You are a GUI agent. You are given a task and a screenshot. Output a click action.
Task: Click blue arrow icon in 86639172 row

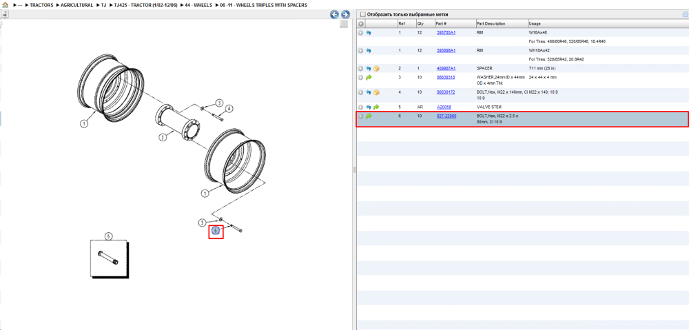point(368,92)
